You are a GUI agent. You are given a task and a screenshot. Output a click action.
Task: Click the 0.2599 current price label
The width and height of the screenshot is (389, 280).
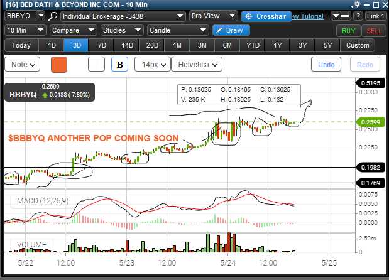[x=370, y=122]
